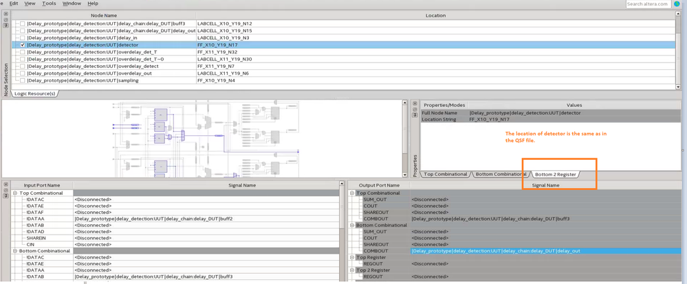Click the globe icon beside search box
Screen dimensions: 687x284
click(677, 4)
